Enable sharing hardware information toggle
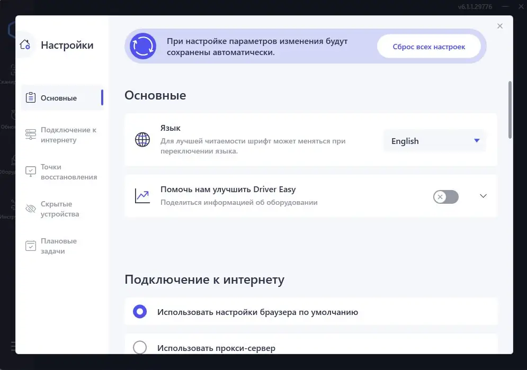The image size is (527, 370). point(445,196)
